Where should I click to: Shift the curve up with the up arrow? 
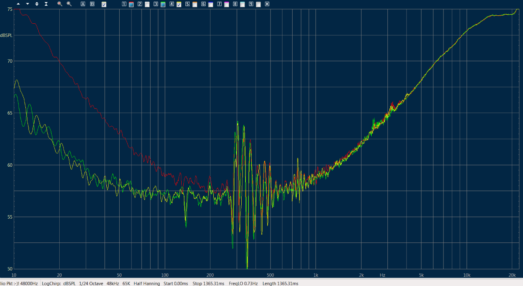click(18, 4)
